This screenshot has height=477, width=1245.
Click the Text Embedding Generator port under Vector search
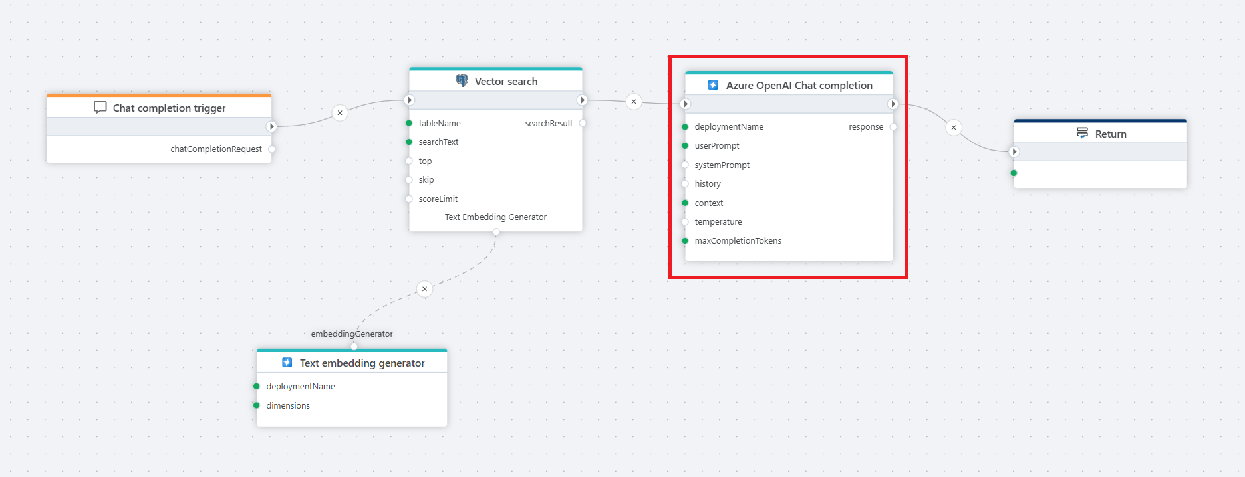tap(496, 232)
